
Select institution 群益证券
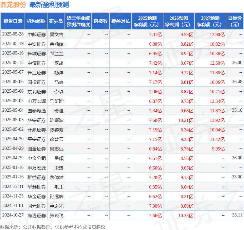coord(37,177)
